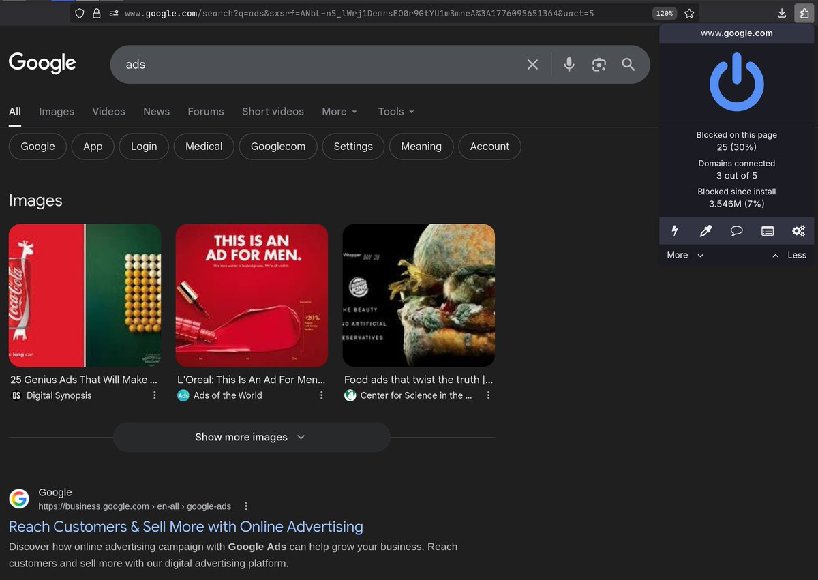Screen dimensions: 818x580
Task: Switch to the Images tab
Action: coord(57,112)
